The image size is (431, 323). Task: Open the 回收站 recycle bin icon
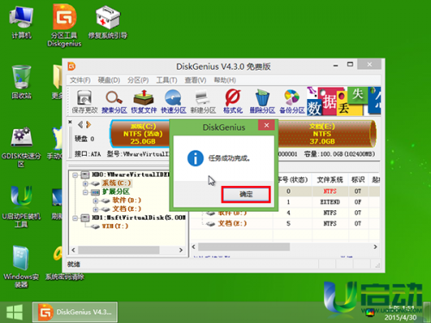(22, 82)
